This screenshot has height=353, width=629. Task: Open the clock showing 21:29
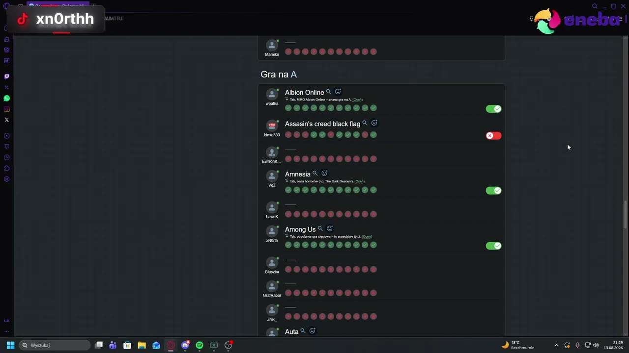[x=613, y=345]
